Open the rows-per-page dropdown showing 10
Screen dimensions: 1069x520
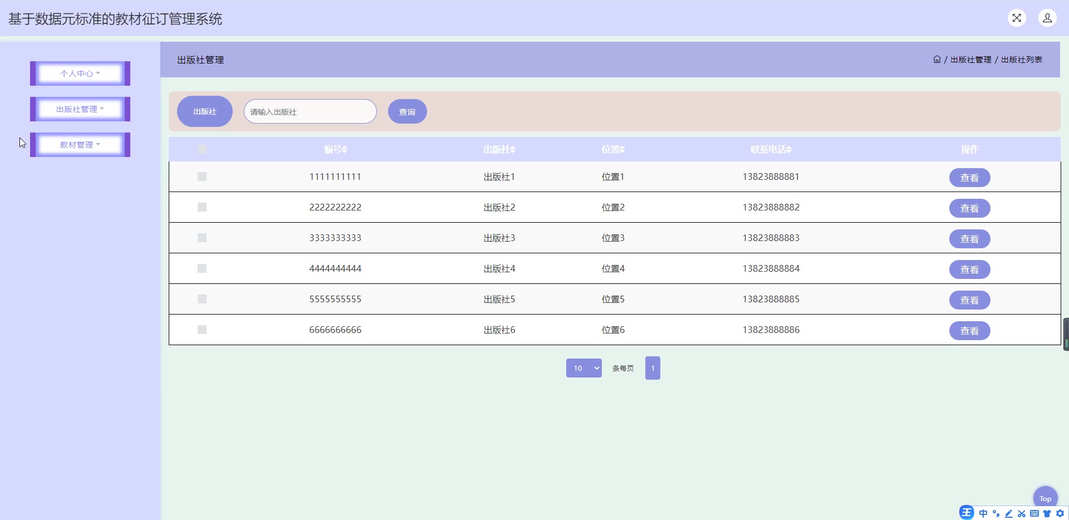(x=583, y=368)
